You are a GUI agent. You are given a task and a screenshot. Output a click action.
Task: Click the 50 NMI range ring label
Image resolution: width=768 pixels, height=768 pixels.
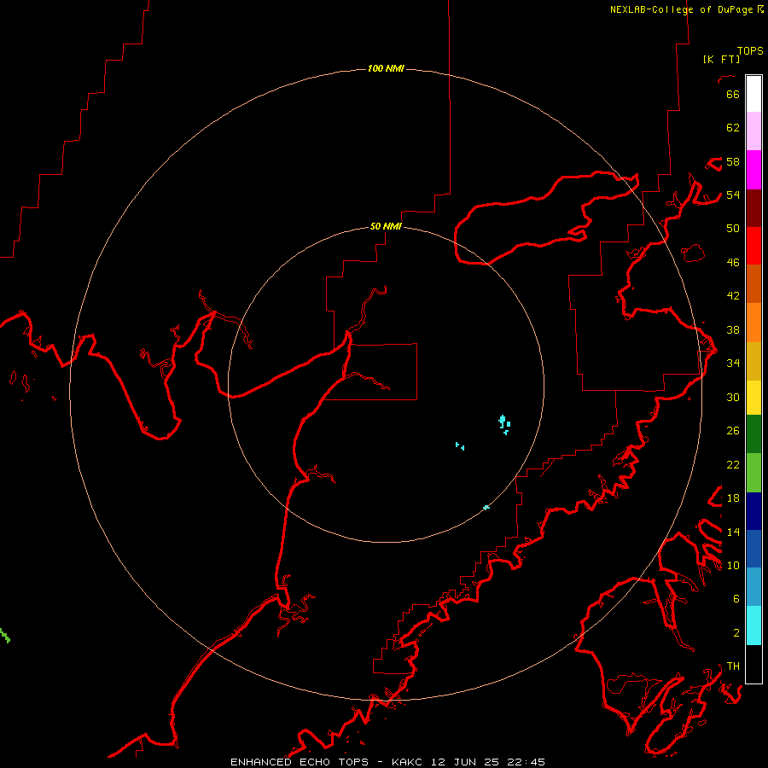pos(386,226)
